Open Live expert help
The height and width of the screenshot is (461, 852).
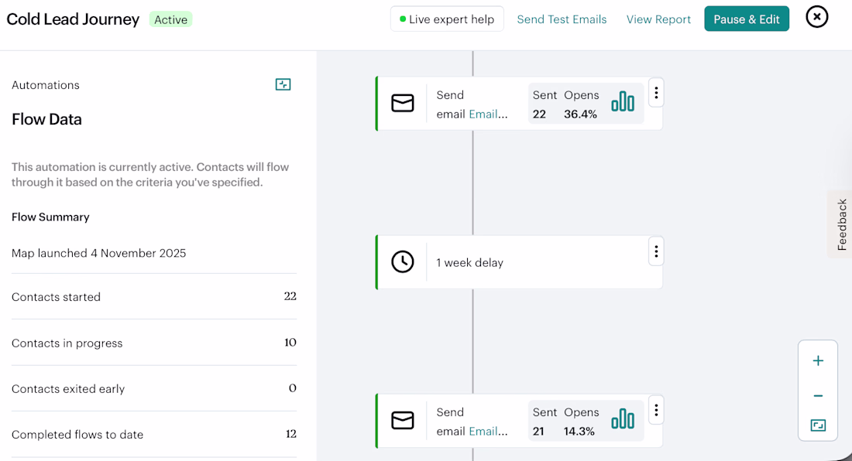[447, 19]
